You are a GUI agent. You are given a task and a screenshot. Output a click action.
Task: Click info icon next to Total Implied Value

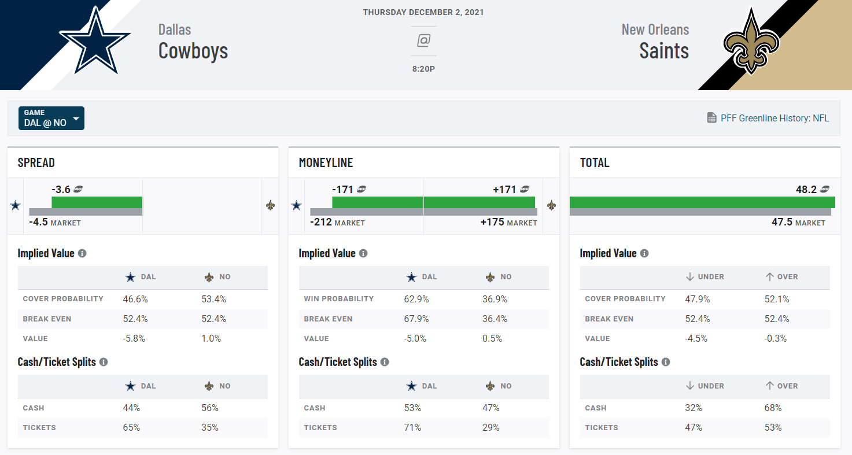[644, 253]
